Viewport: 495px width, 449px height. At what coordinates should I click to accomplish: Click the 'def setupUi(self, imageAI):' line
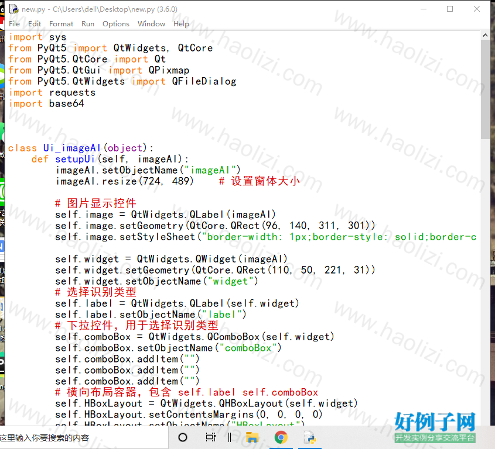[x=110, y=159]
